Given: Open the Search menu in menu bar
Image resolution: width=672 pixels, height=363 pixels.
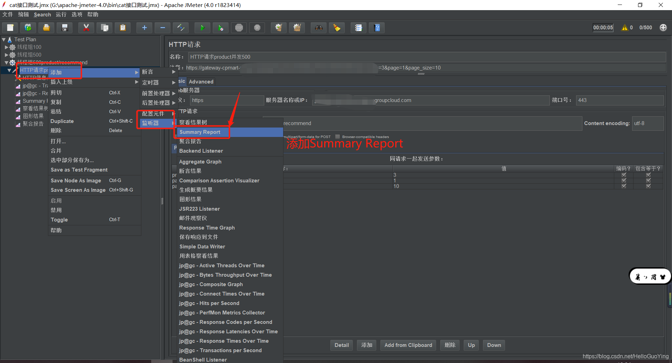Looking at the screenshot, I should [42, 14].
